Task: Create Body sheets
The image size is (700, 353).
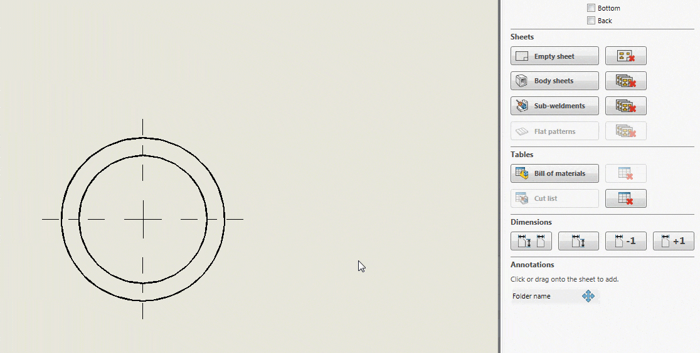Action: [554, 81]
